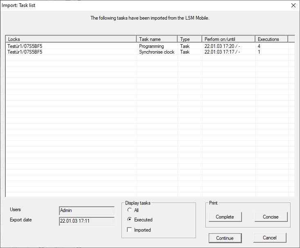The height and width of the screenshot is (248, 300).
Task: Click the Users field showing Admin
Action: click(x=87, y=210)
